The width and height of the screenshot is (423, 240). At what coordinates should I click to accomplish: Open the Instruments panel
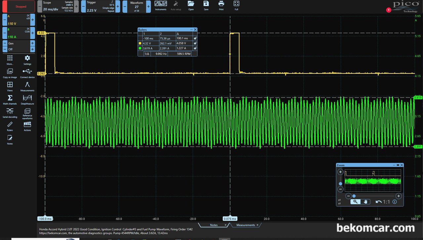click(161, 5)
